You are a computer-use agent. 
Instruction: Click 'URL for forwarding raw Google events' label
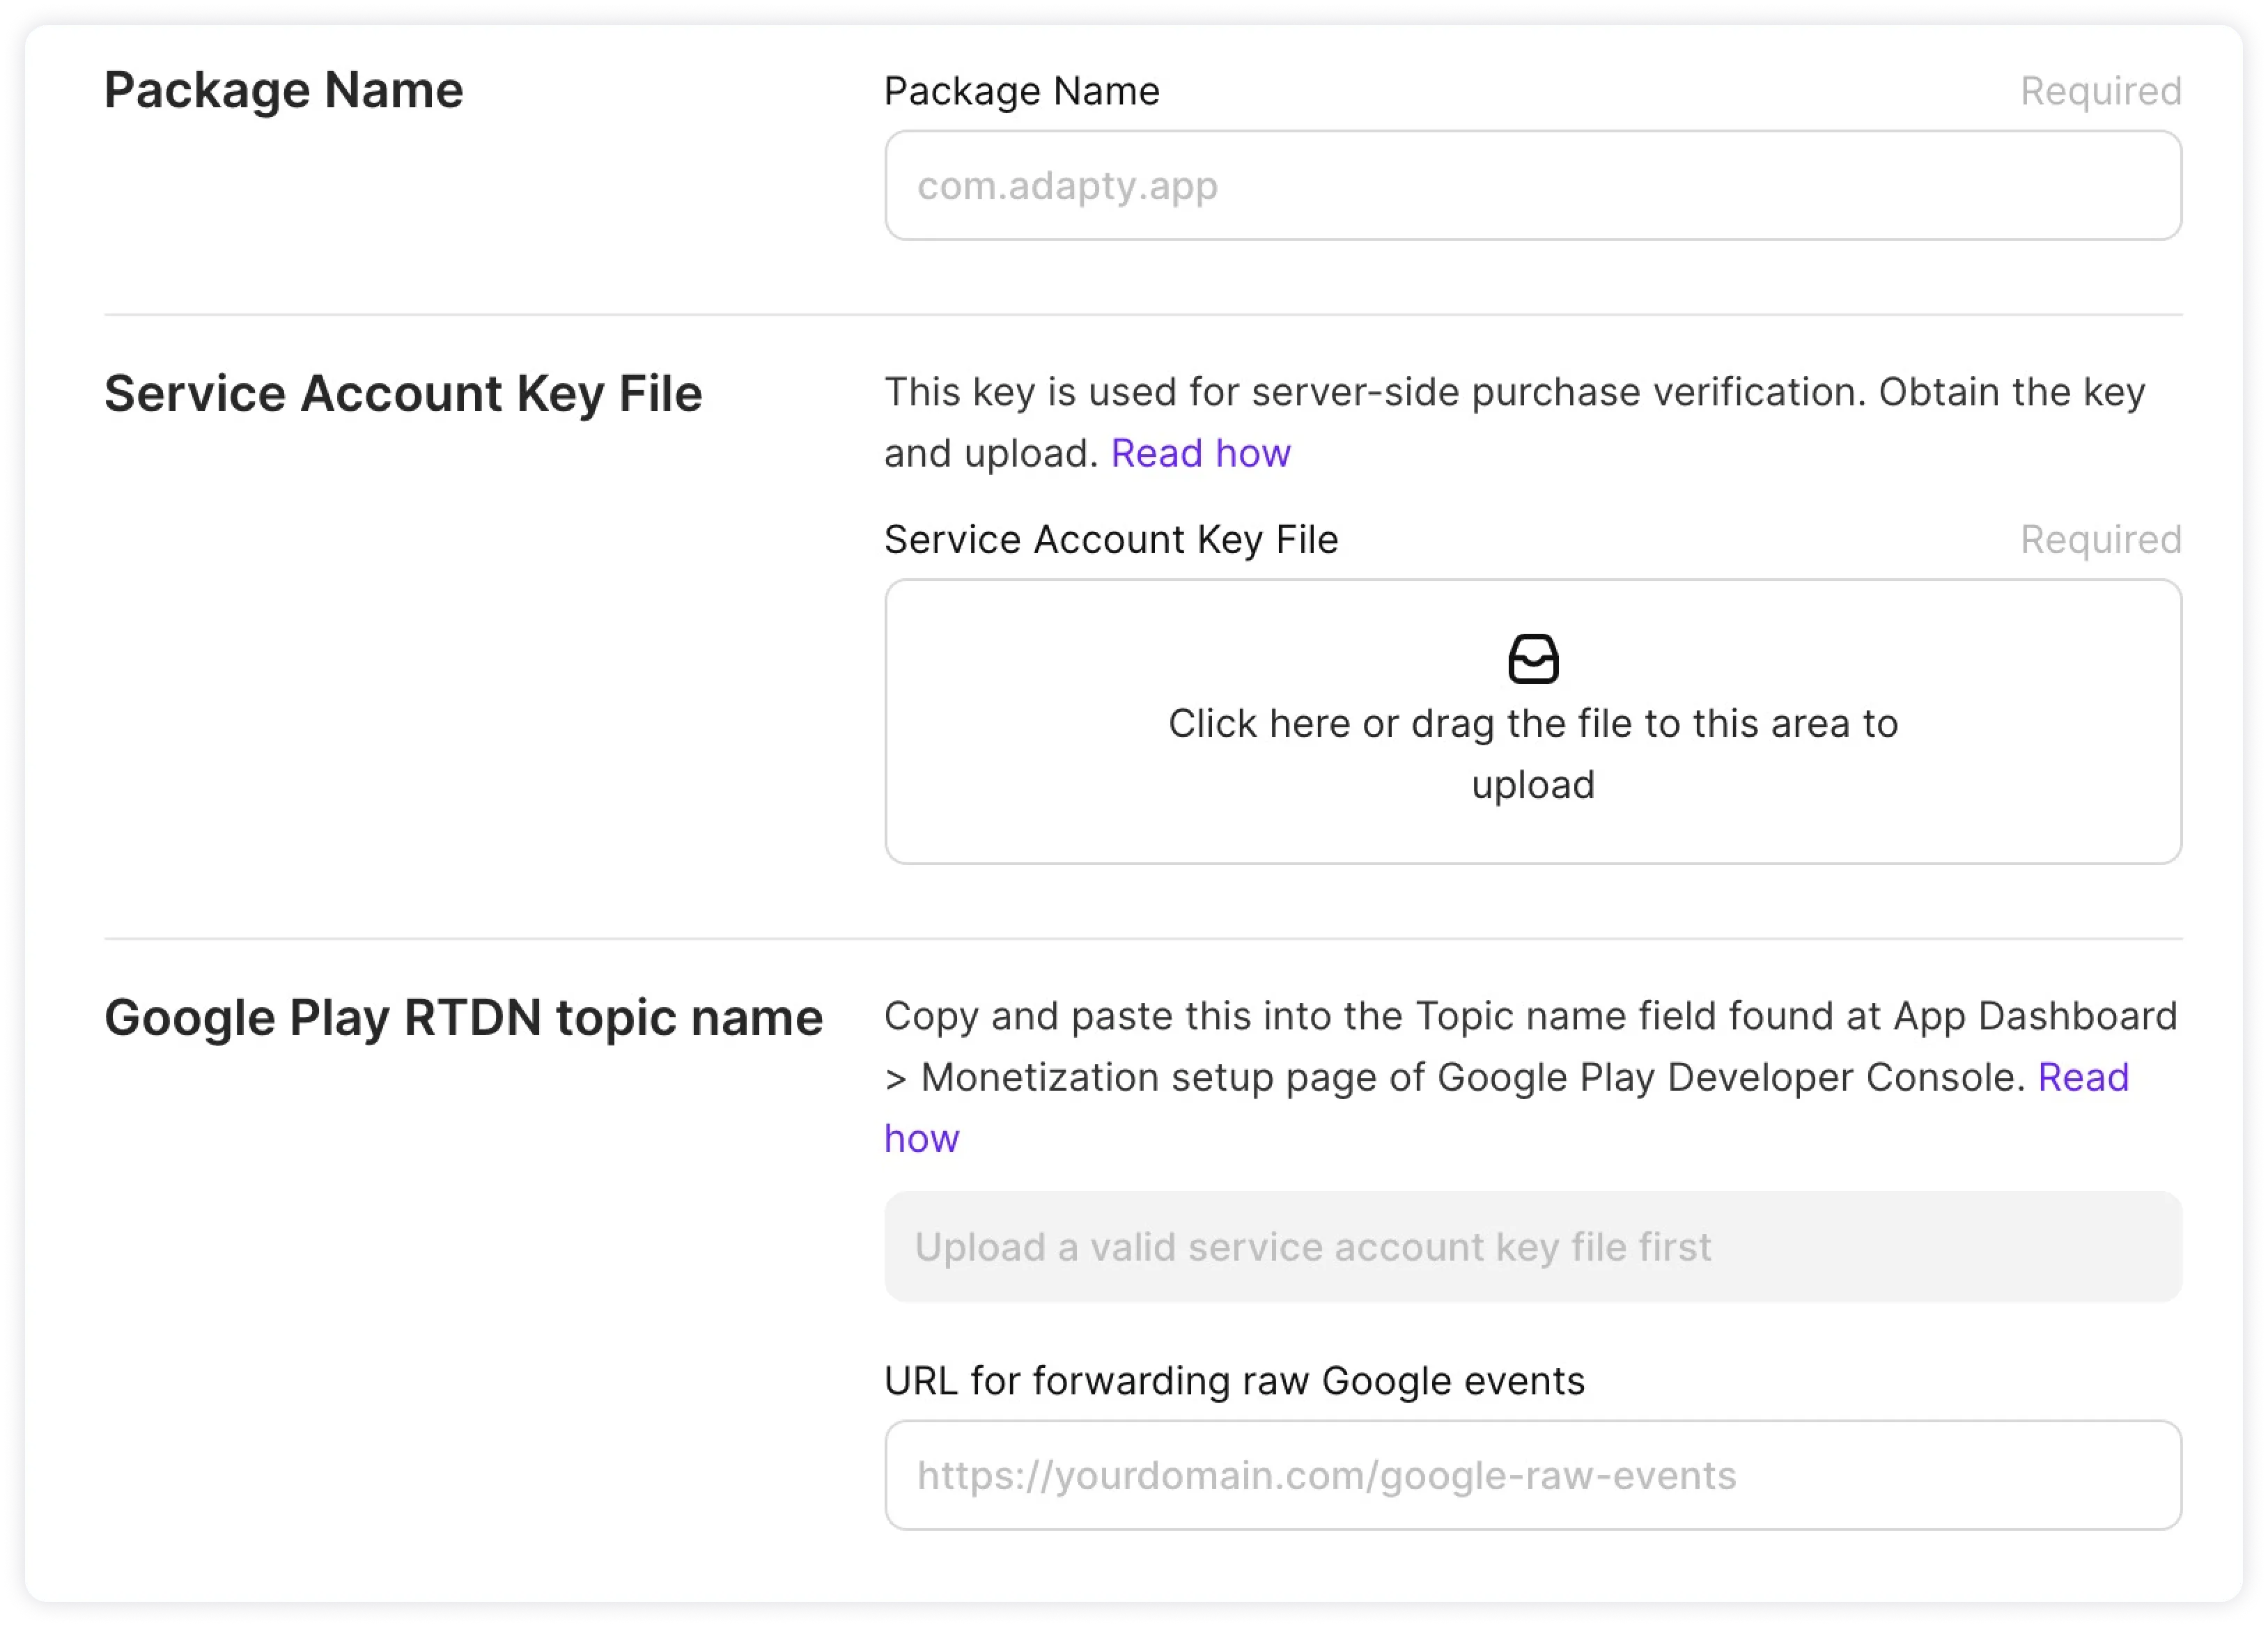pyautogui.click(x=1234, y=1381)
